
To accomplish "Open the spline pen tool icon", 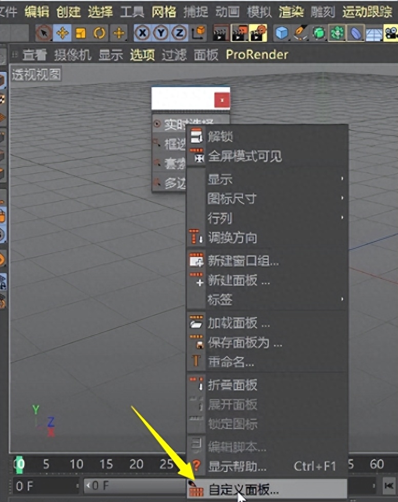I will 301,33.
